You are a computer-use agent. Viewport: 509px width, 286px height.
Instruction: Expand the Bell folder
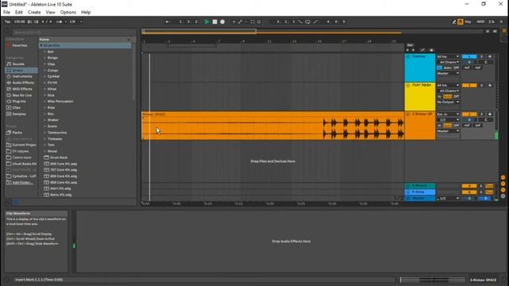pos(45,52)
